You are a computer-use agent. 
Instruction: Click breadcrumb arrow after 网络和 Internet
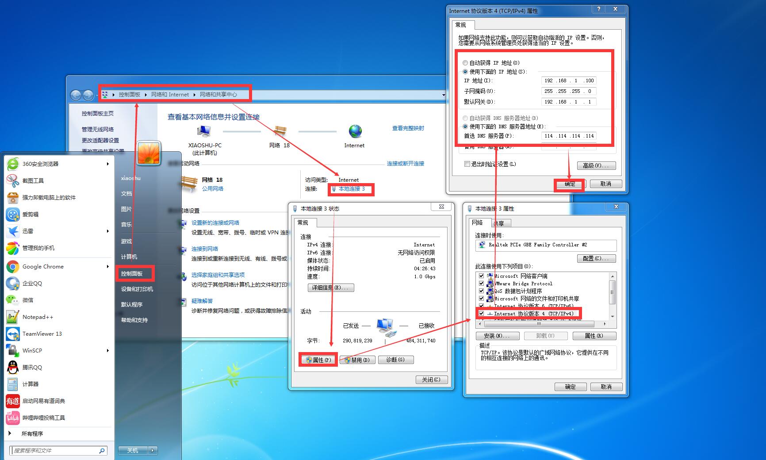tap(194, 95)
